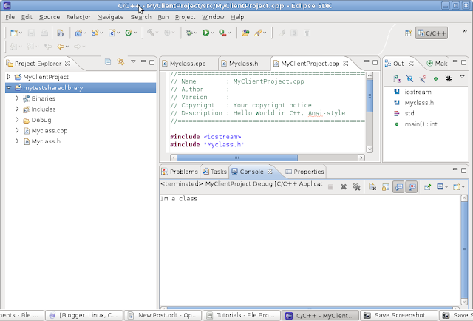
Task: Expand the Debug folder
Action: (17, 120)
